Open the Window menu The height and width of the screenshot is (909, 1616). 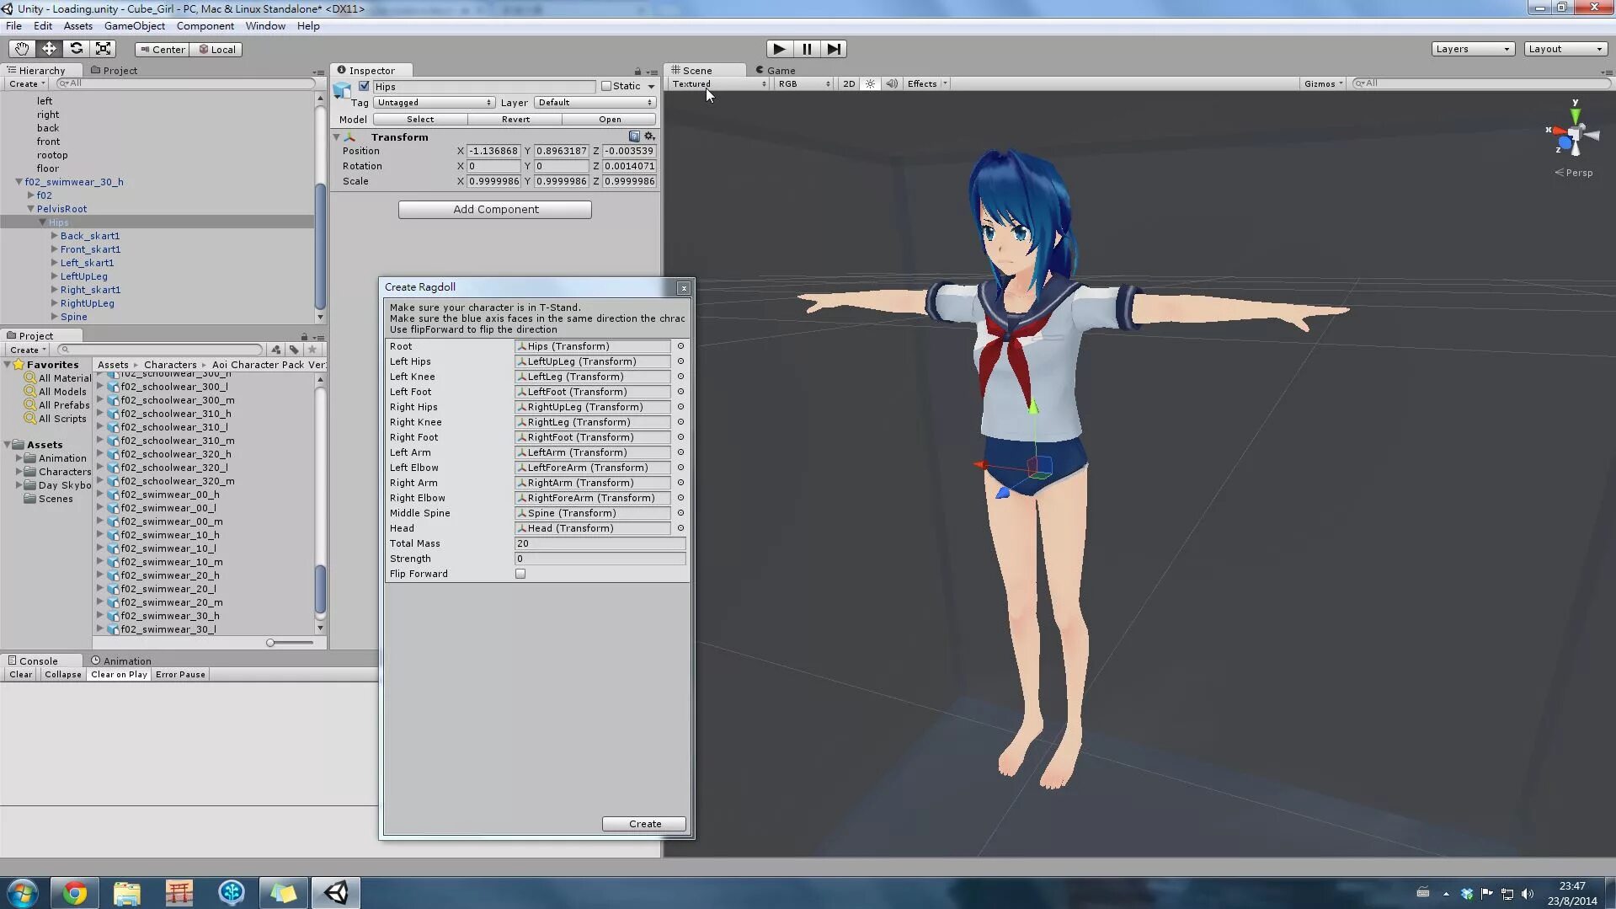[265, 26]
